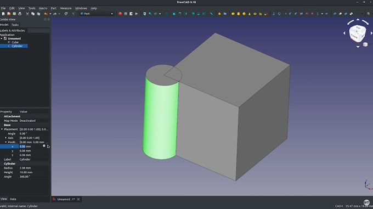373x209 pixels.
Task: Collapse the Position property
Action: [5, 142]
